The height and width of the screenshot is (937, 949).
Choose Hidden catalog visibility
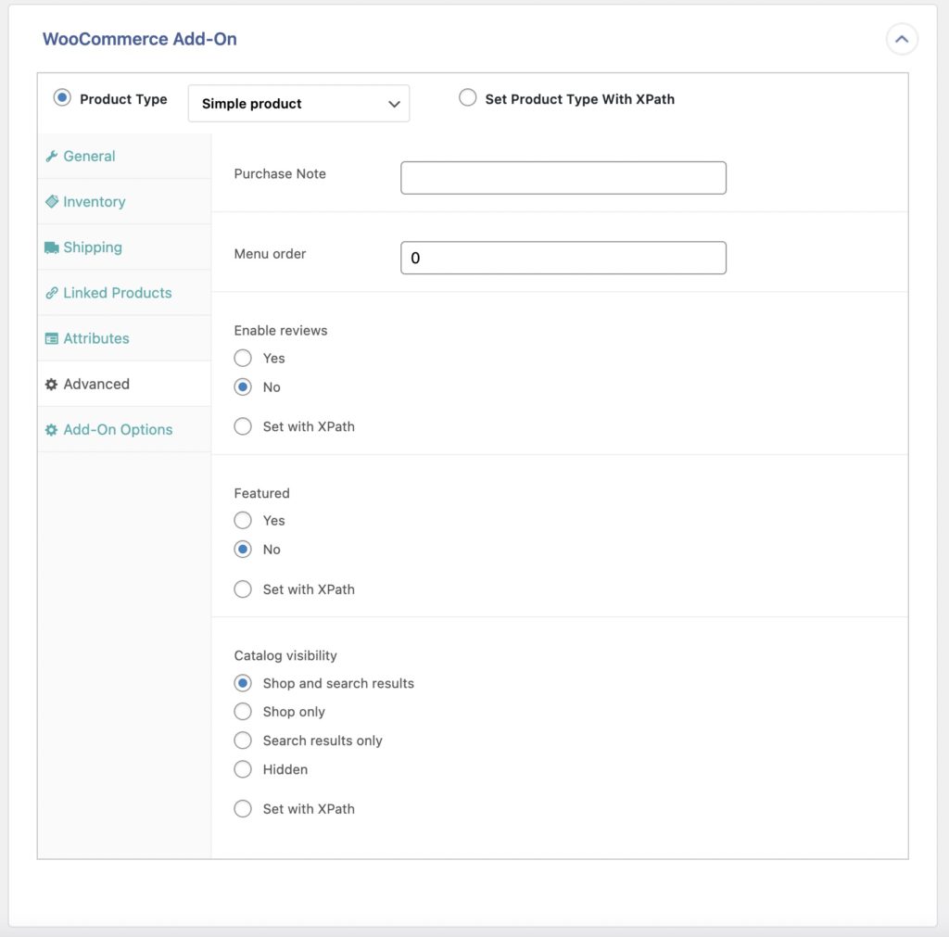pos(242,769)
